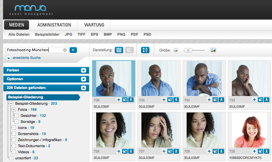This screenshot has height=162, width=272.
Task: Clear the search field text
Action: (65, 50)
